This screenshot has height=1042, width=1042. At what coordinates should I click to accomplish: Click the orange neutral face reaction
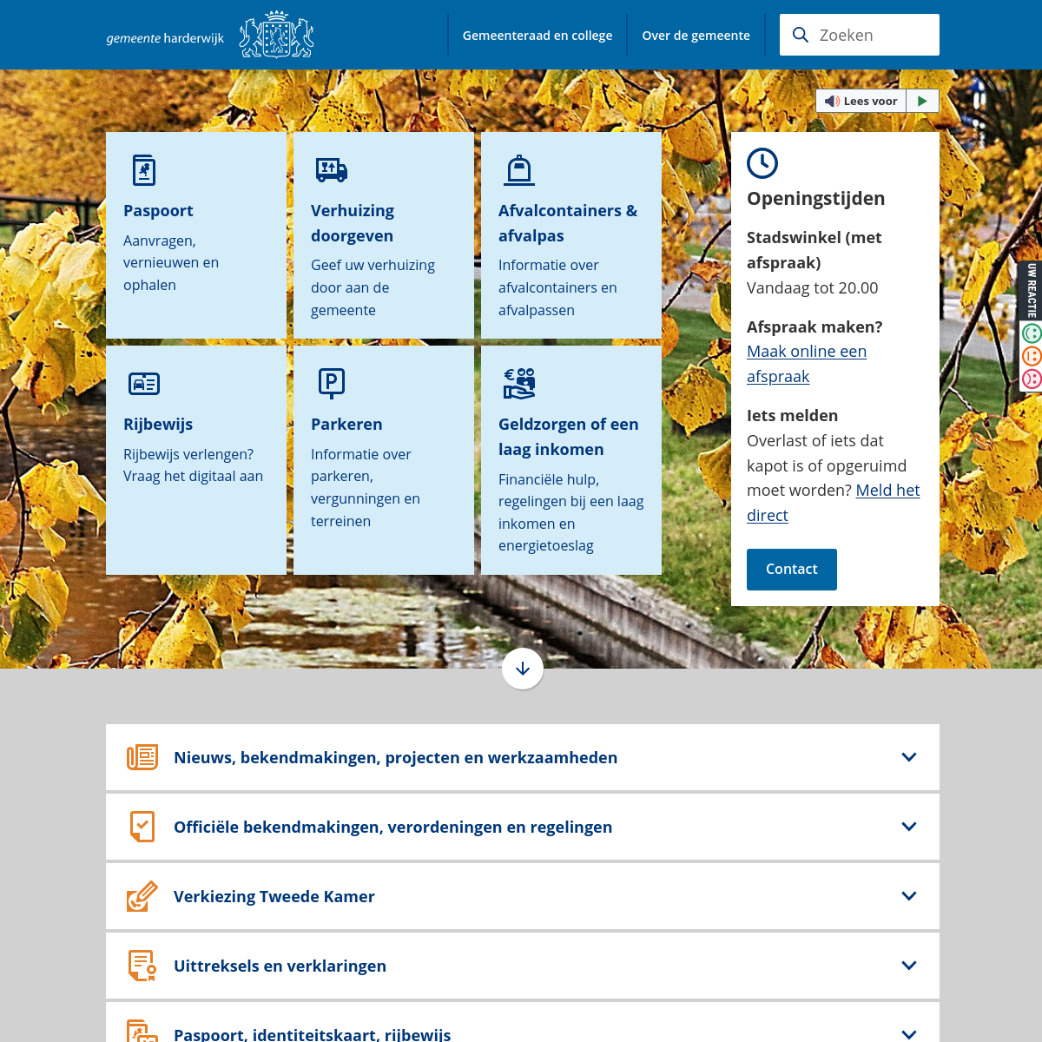pos(1032,356)
